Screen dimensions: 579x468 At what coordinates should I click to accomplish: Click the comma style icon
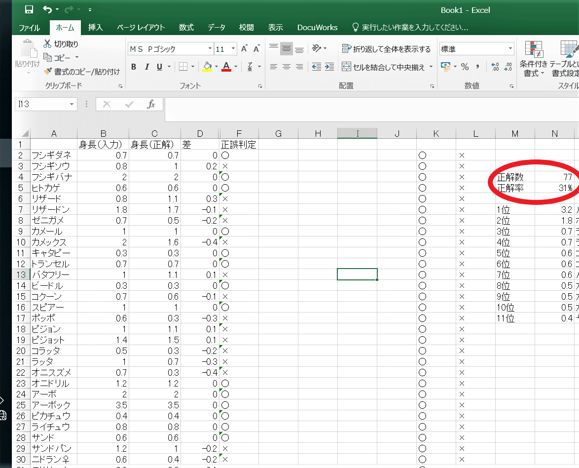point(478,67)
